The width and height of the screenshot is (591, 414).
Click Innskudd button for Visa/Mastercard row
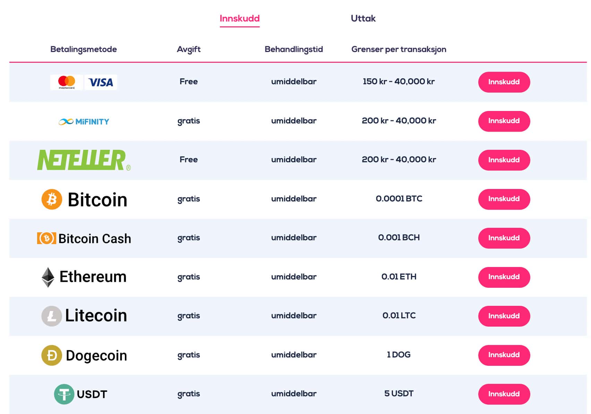click(x=504, y=82)
